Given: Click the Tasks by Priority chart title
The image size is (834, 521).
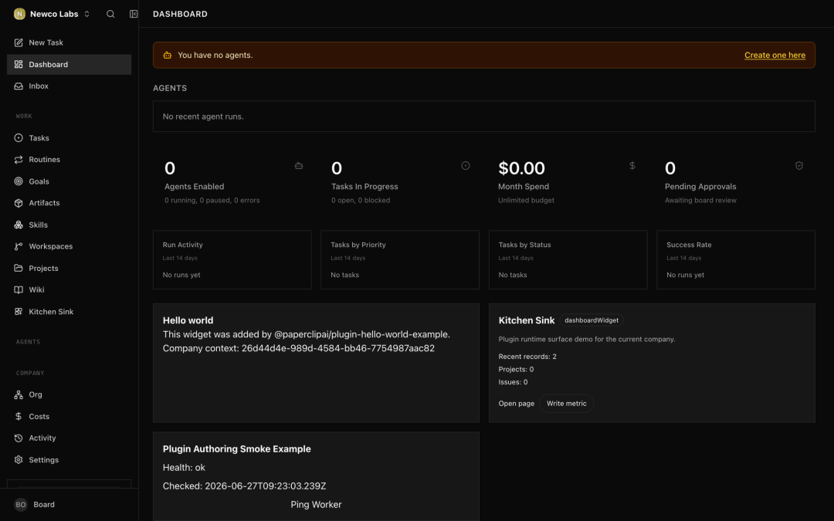Looking at the screenshot, I should coord(358,245).
